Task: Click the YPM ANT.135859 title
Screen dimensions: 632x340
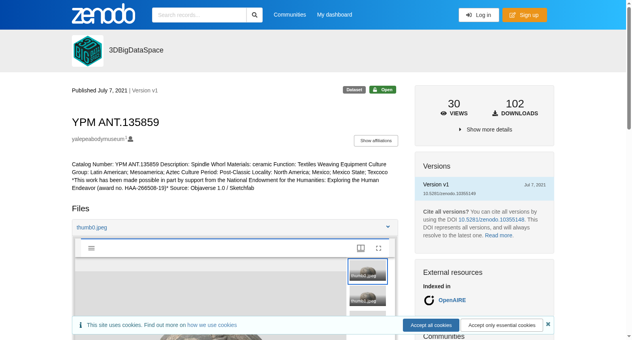Action: (115, 122)
